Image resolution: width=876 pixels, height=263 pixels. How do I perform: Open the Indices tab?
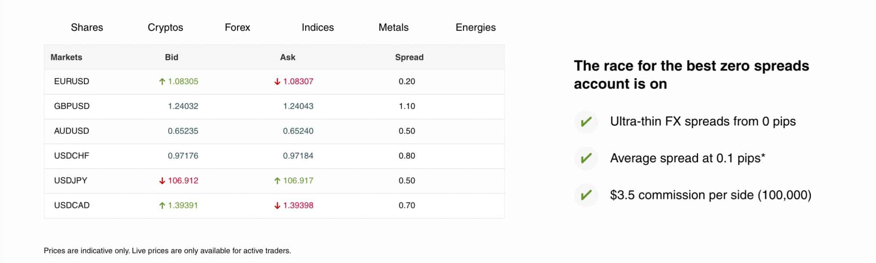(317, 27)
